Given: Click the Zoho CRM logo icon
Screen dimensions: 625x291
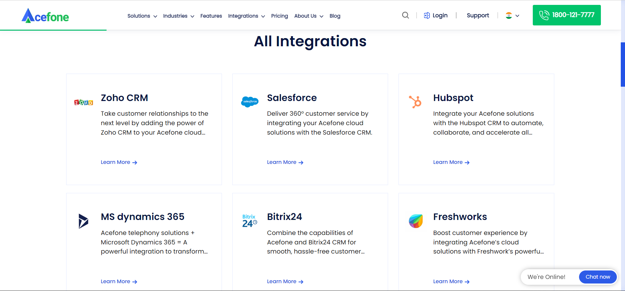Looking at the screenshot, I should [83, 103].
